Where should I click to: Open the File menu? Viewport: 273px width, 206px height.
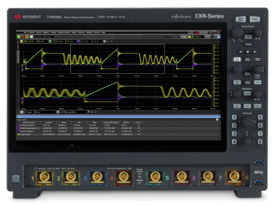pos(25,32)
